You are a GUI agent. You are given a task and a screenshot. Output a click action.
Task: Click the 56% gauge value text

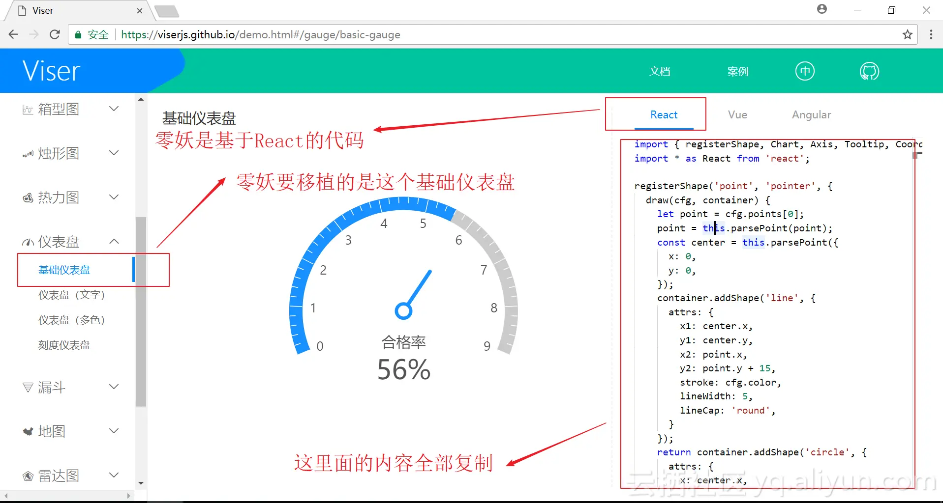pyautogui.click(x=404, y=370)
